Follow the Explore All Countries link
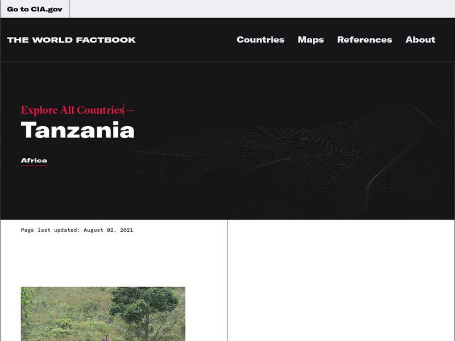 pos(73,110)
